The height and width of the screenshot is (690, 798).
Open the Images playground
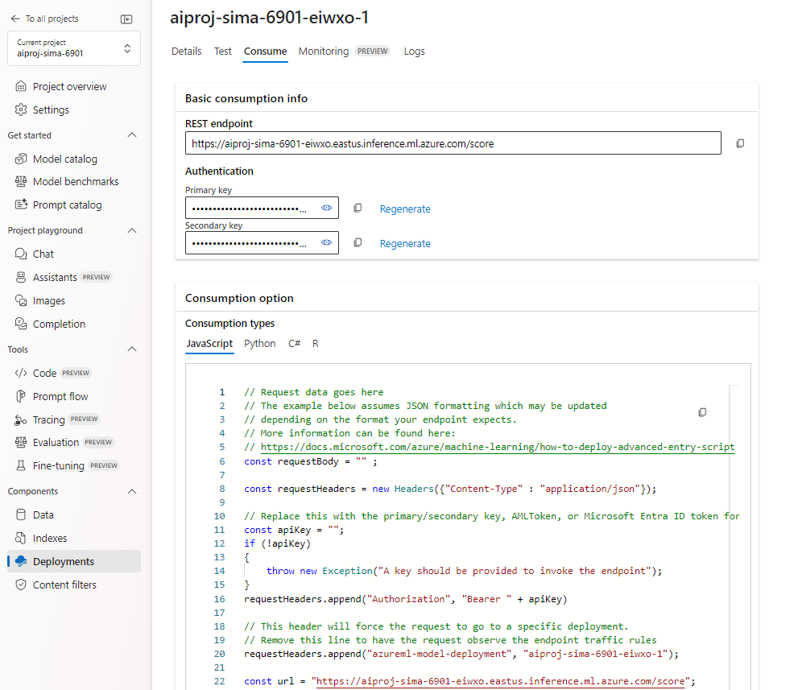[x=49, y=301]
